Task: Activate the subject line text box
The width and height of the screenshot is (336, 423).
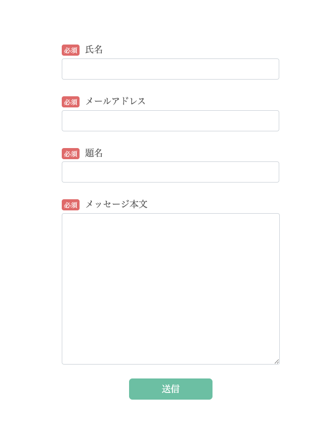Action: coord(170,172)
